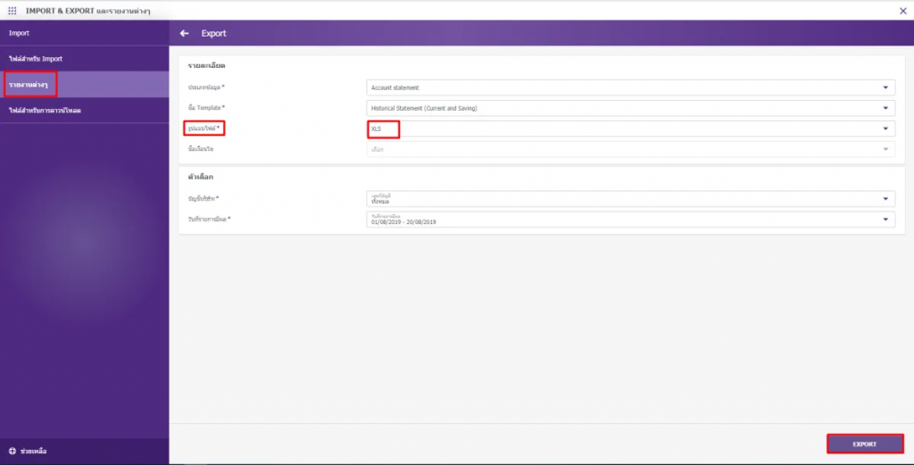Click the Export page title

[214, 33]
